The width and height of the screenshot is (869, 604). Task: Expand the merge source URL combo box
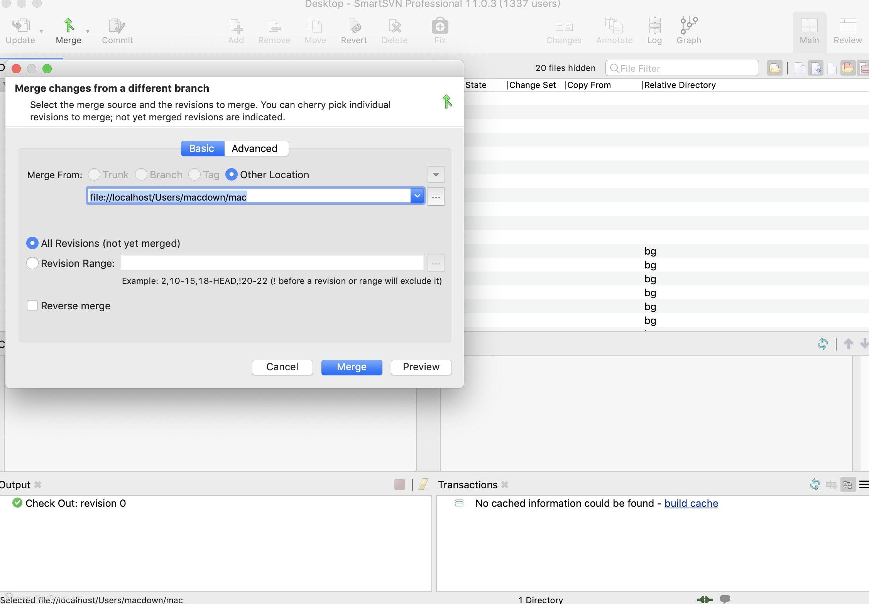click(417, 196)
